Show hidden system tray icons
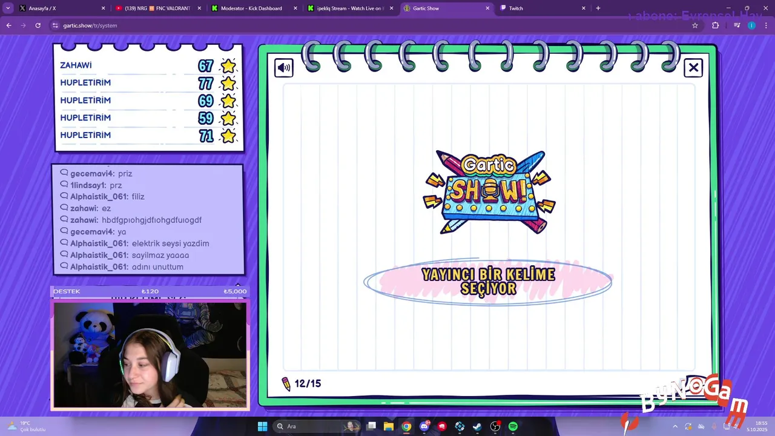 pyautogui.click(x=675, y=426)
